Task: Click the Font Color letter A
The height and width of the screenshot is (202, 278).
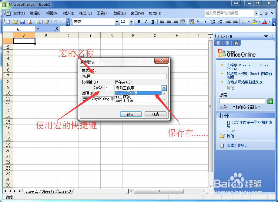Action: tap(265, 22)
